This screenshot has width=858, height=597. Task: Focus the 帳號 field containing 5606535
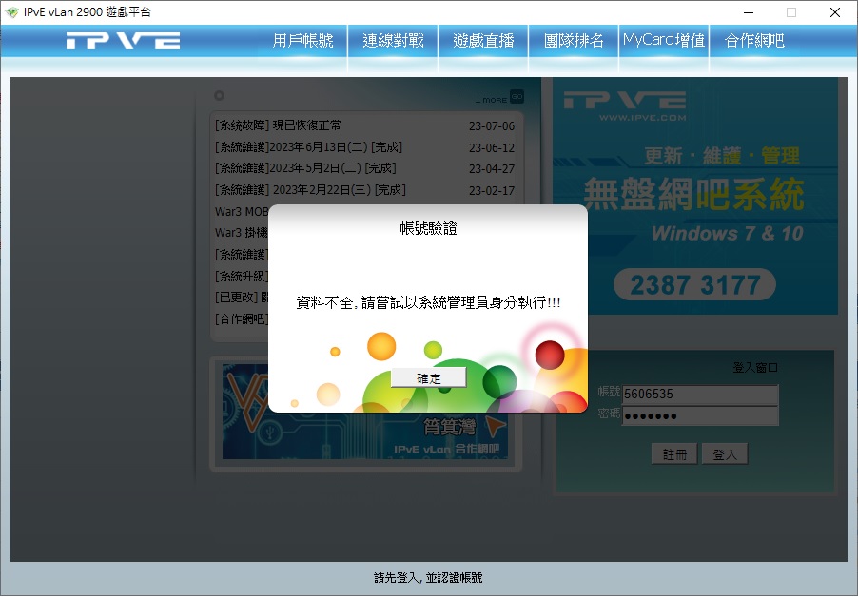[x=700, y=395]
